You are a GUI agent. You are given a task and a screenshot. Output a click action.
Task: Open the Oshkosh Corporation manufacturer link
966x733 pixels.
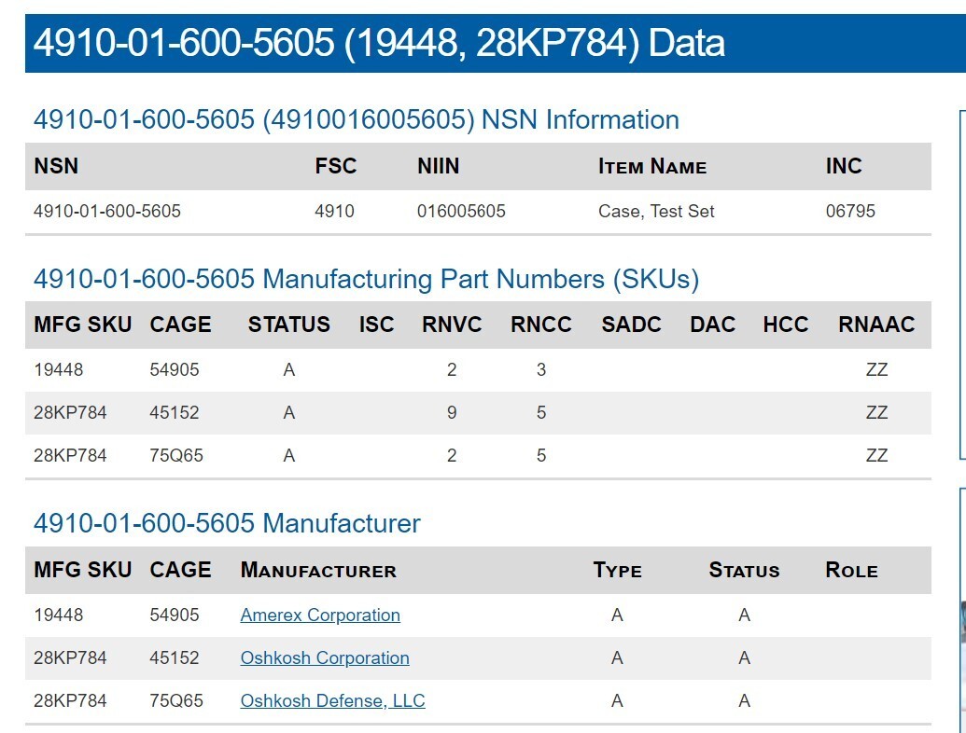click(325, 657)
